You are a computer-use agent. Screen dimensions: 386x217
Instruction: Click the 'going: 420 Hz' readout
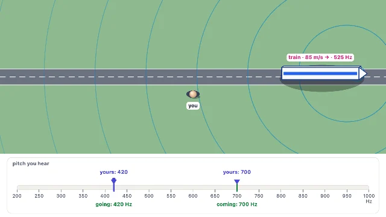114,204
